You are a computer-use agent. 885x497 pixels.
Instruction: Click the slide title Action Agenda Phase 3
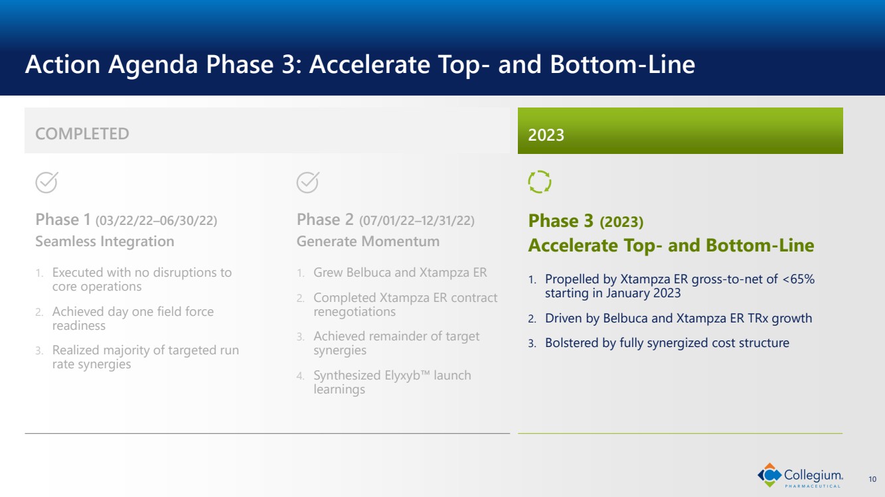coord(359,64)
